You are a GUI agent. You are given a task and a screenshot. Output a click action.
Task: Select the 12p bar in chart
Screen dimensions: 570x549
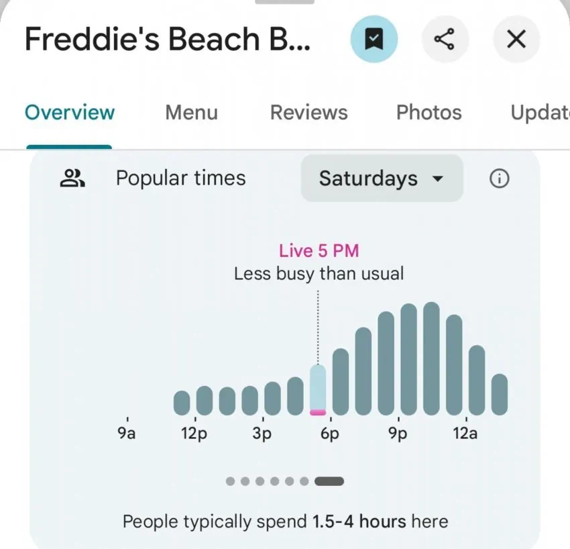tap(205, 401)
